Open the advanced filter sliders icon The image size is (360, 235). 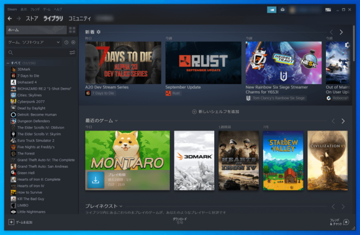click(x=72, y=53)
